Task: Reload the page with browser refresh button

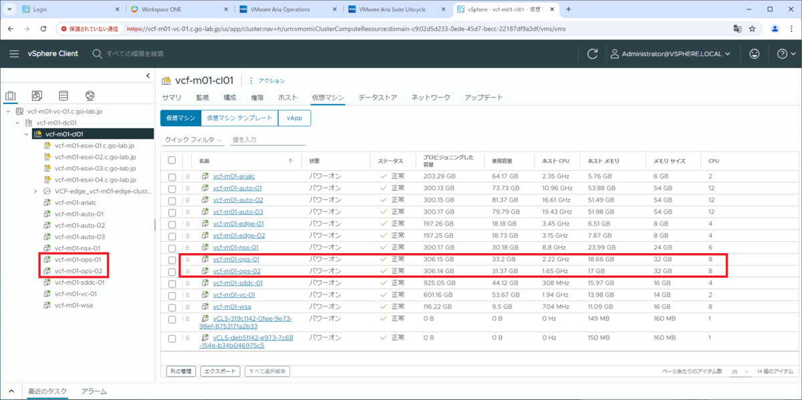Action: point(43,29)
